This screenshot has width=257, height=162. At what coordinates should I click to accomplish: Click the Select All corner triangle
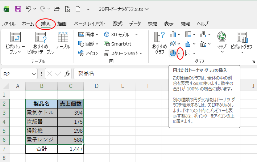(6, 86)
